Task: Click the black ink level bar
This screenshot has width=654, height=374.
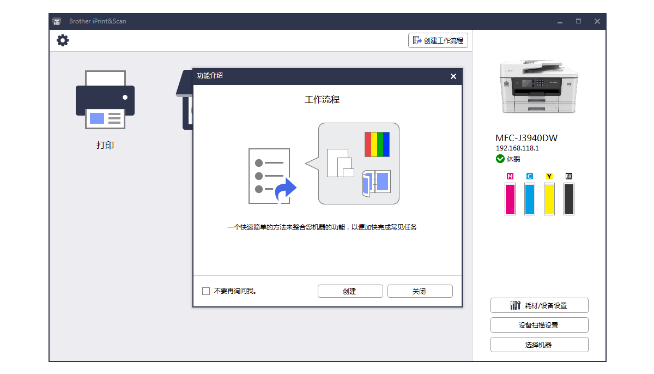Action: (569, 198)
